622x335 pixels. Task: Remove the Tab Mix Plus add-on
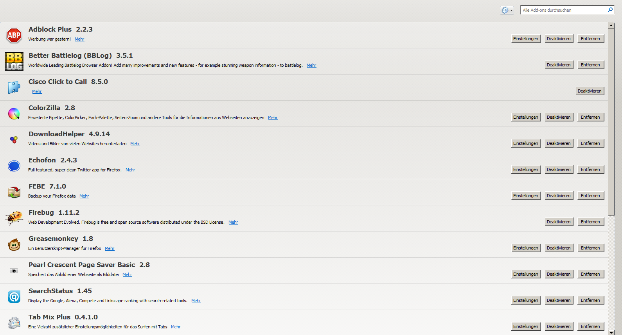coord(590,326)
